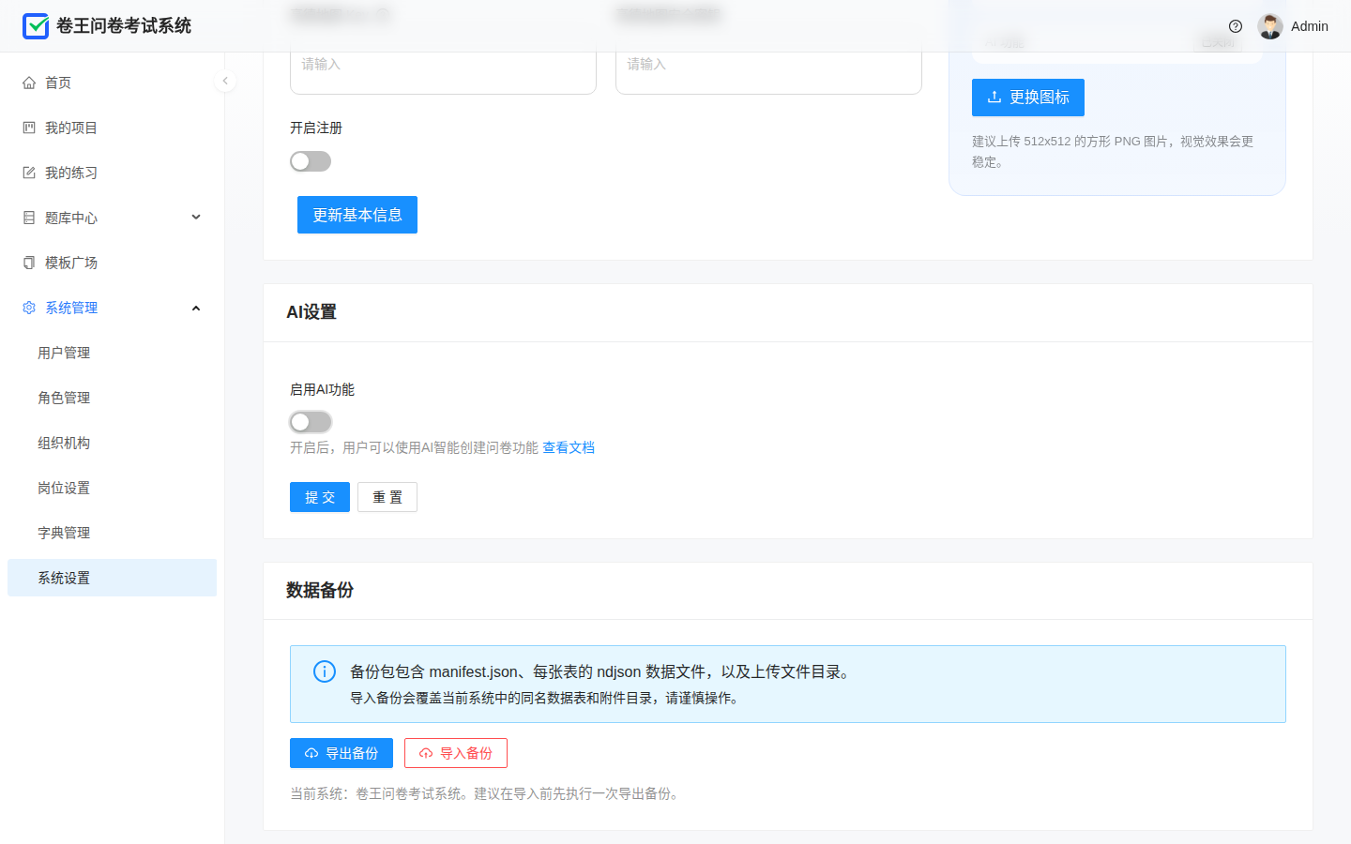Click the 模板广场 copy icon

[29, 263]
